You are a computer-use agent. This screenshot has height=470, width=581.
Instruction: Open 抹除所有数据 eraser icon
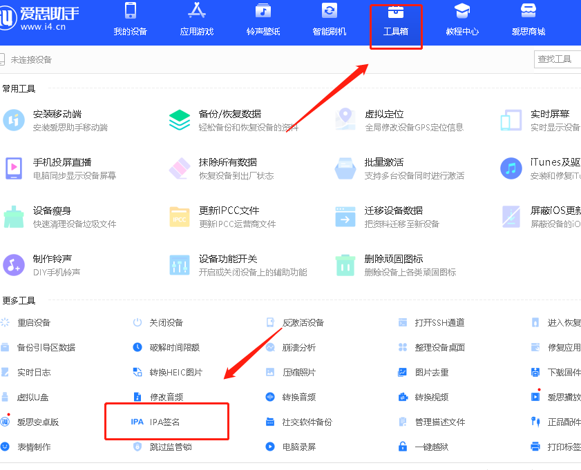click(180, 168)
